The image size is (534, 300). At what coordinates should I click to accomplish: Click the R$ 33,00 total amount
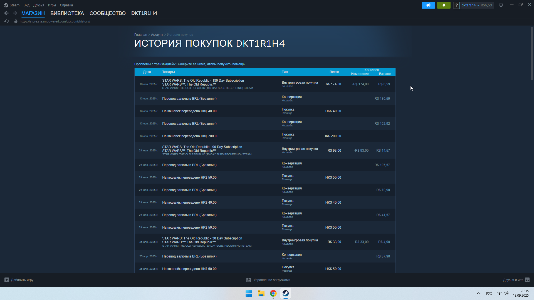(334, 242)
